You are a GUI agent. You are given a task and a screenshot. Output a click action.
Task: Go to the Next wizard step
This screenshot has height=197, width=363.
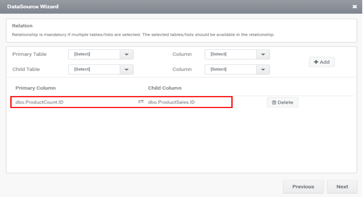(x=342, y=187)
